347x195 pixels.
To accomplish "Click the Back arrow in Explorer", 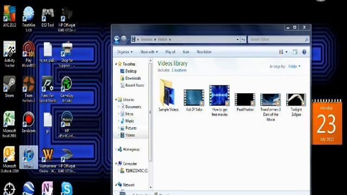I will (x=117, y=40).
